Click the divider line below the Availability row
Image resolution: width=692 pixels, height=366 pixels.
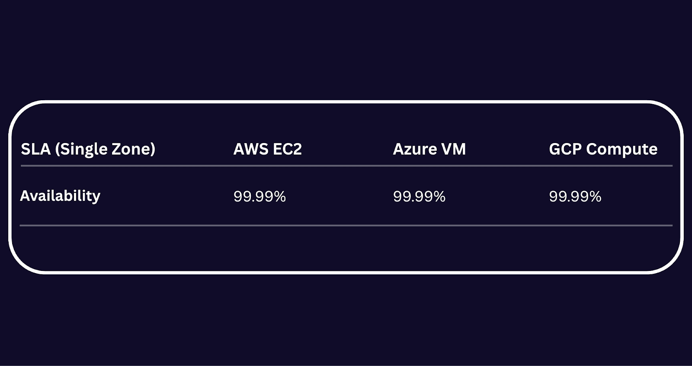point(346,225)
